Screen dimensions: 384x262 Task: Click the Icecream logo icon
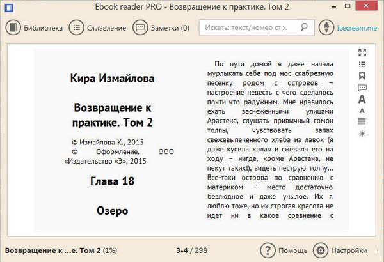point(328,28)
